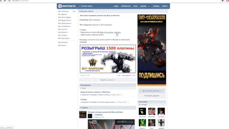Click the Buy-Warframe ПОДПИШИСЬ group banner
Viewport: 229px width, 129px height.
(x=152, y=50)
